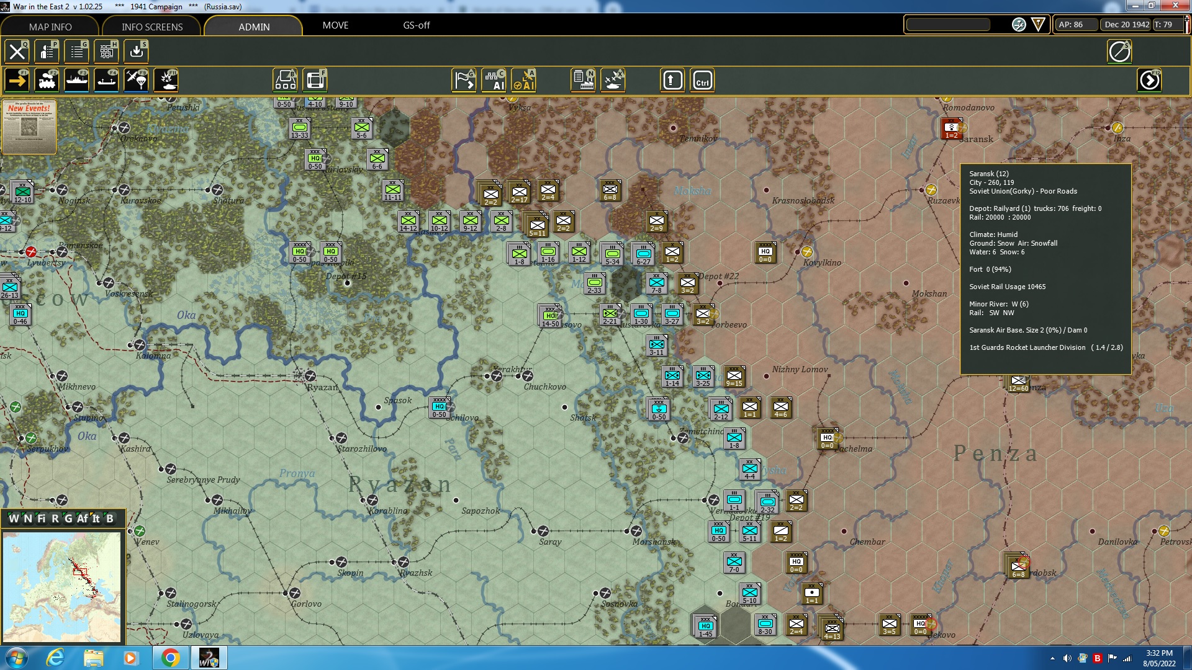The width and height of the screenshot is (1192, 670).
Task: Click the Dec 20 1942 date box
Action: click(1126, 25)
